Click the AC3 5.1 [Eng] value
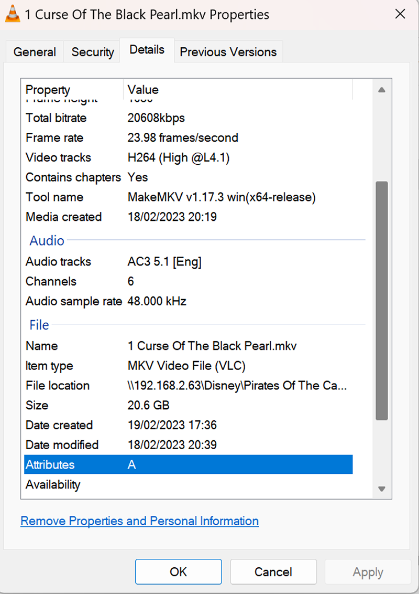 pyautogui.click(x=164, y=261)
